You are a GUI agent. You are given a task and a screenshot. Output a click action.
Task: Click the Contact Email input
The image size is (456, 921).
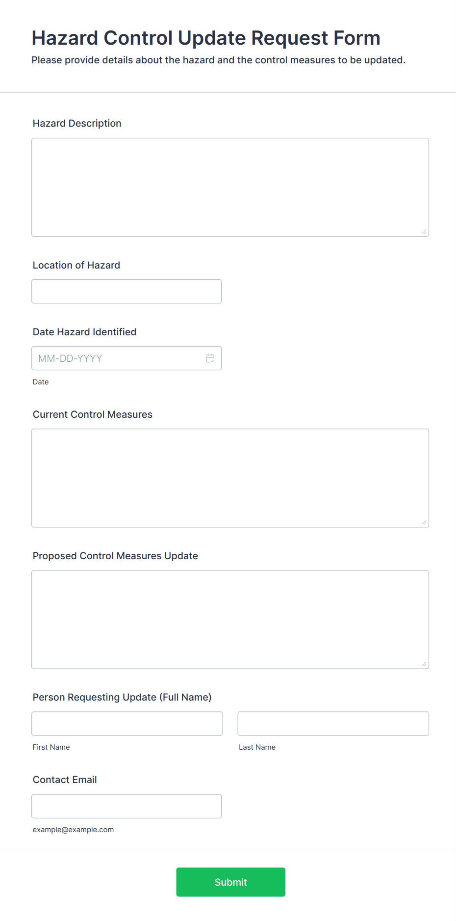pyautogui.click(x=127, y=806)
